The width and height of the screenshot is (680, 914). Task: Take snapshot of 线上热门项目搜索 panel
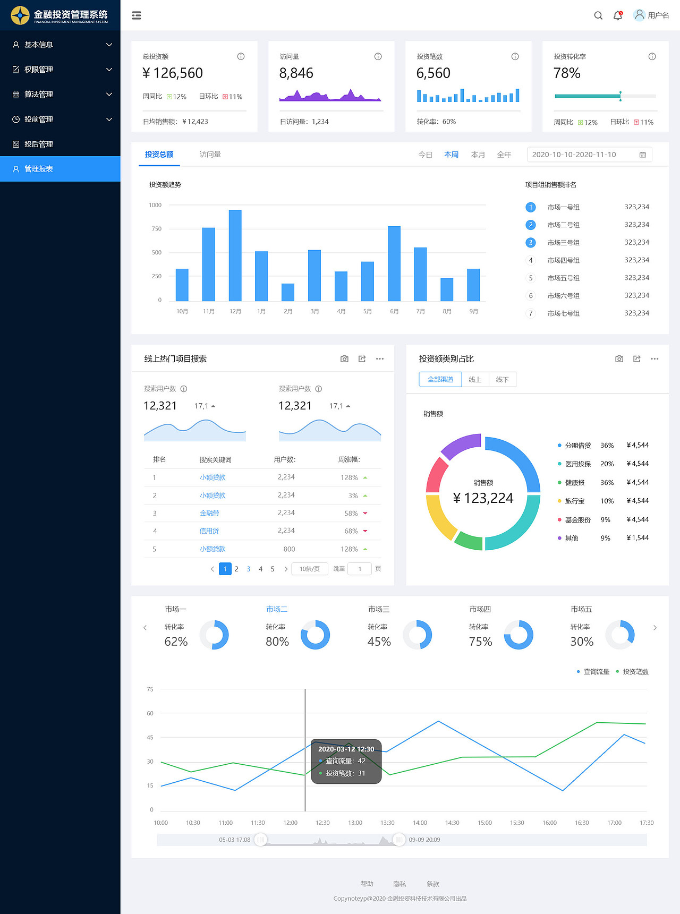click(344, 359)
